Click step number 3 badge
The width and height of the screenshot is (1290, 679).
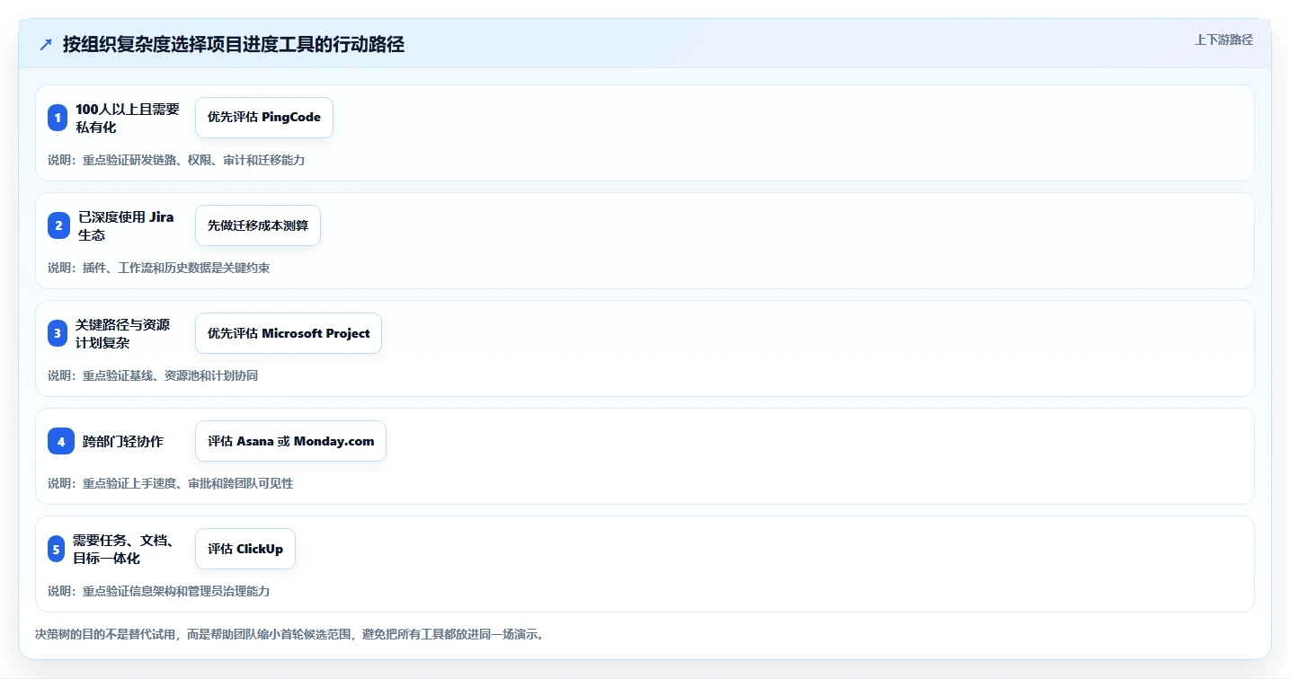pyautogui.click(x=58, y=333)
